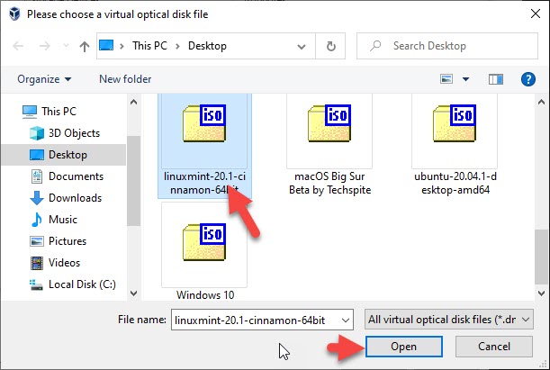Click the Open button
Viewport: 550px width, 370px height.
403,347
